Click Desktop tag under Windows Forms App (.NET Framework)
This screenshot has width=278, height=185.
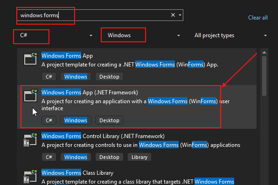[109, 120]
